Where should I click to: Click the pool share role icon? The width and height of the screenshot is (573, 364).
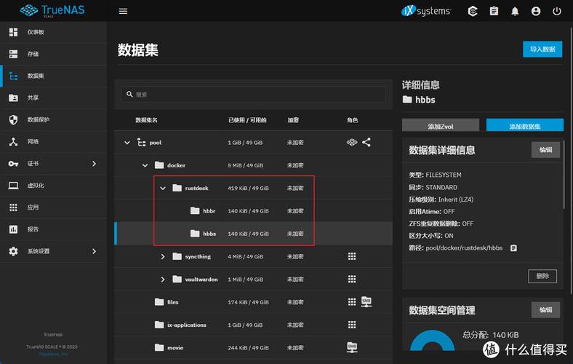(366, 142)
